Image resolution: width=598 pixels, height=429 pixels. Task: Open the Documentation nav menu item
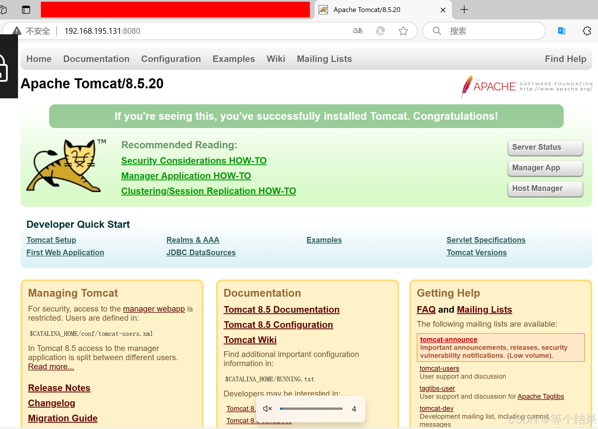96,59
